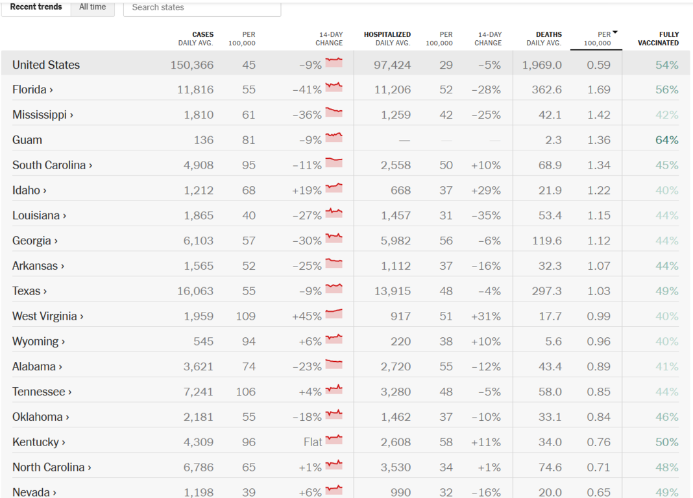Switch to the All time tab
Viewport: 693px width, 498px height.
pyautogui.click(x=92, y=7)
